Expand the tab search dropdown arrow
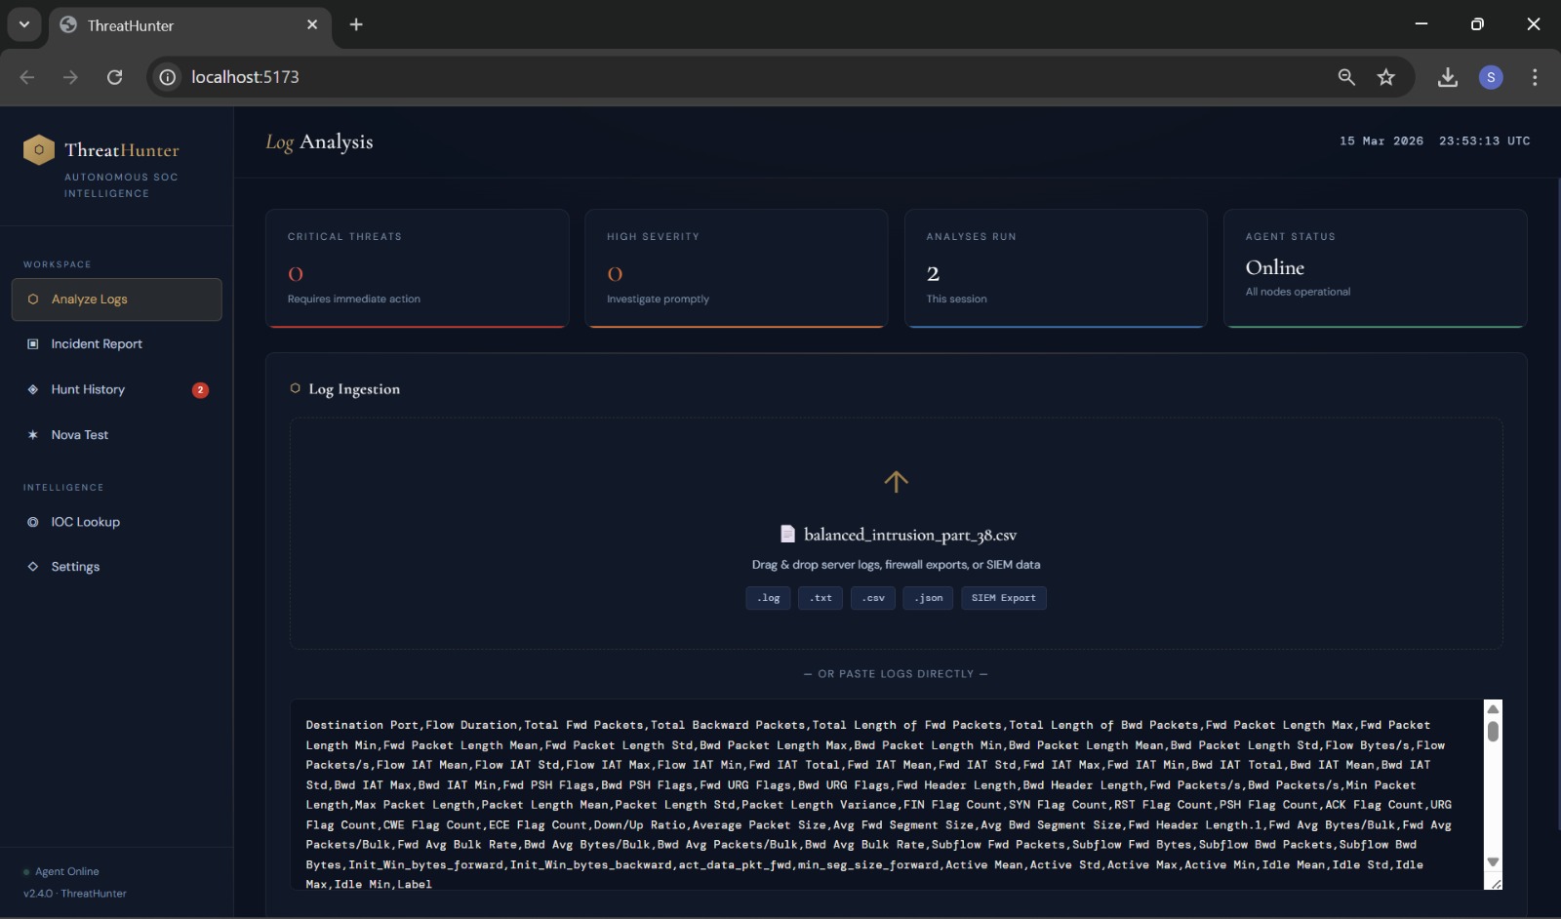Image resolution: width=1561 pixels, height=919 pixels. point(24,24)
